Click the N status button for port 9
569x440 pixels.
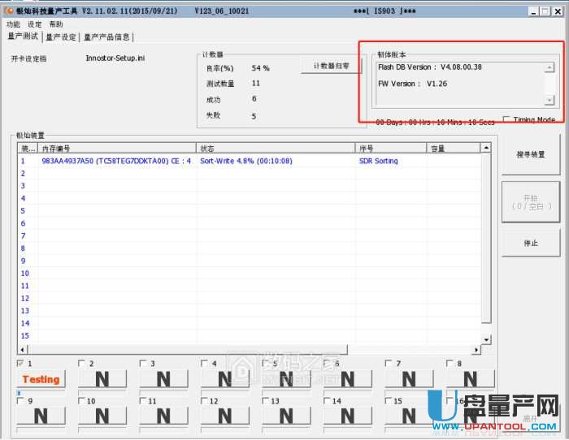pos(41,415)
